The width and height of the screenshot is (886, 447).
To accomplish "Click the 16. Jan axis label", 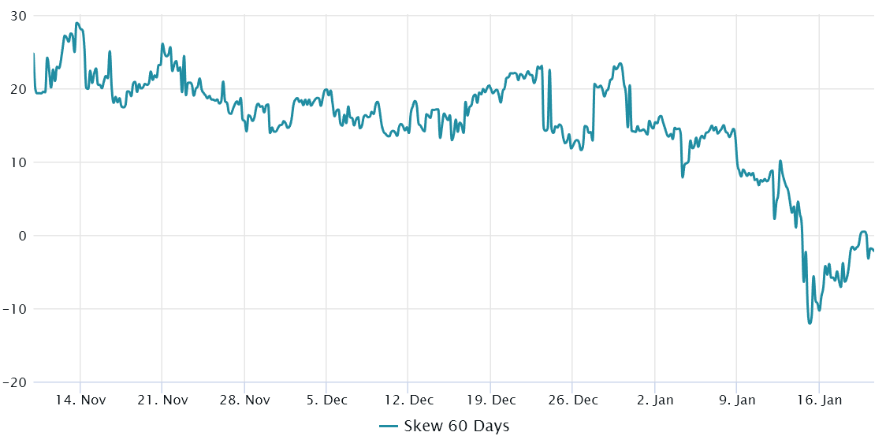I will coord(819,400).
